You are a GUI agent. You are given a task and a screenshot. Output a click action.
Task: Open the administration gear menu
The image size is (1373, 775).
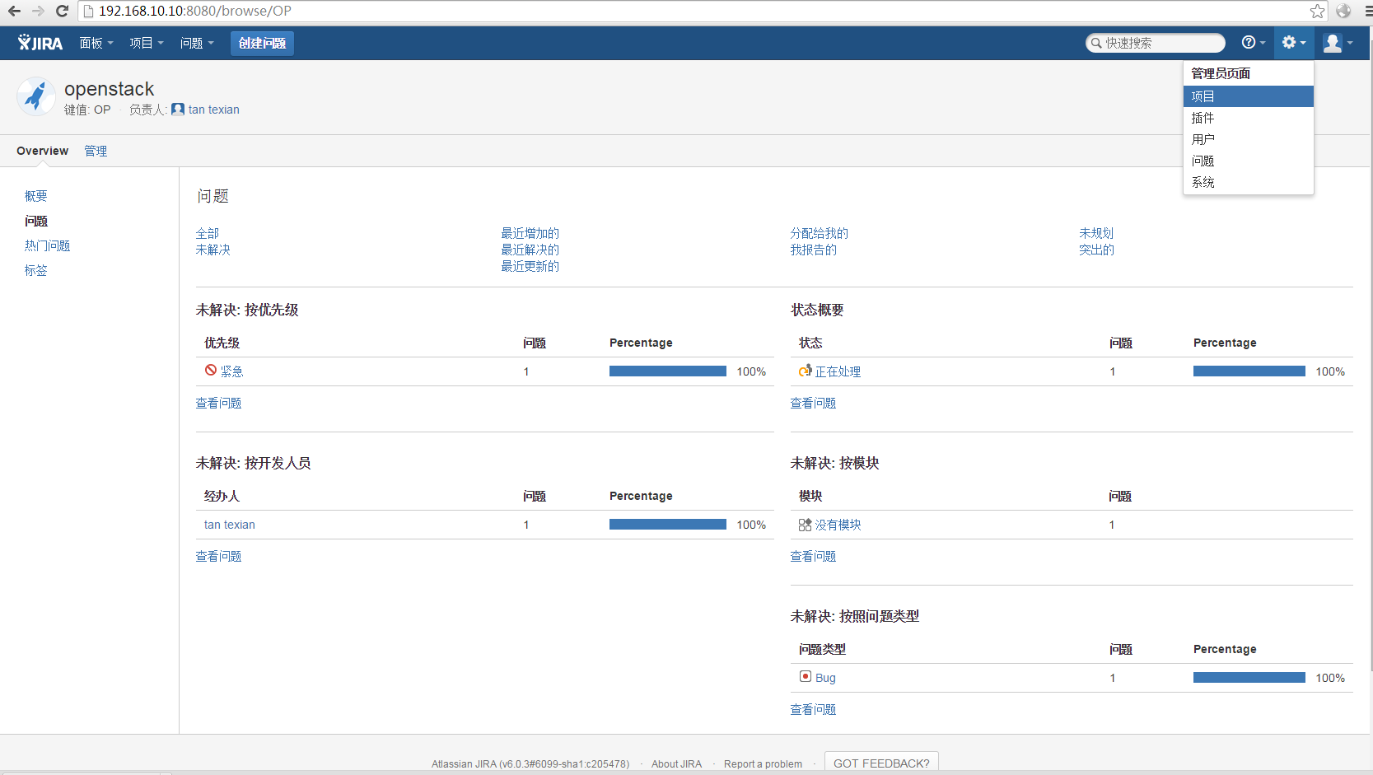click(1294, 43)
